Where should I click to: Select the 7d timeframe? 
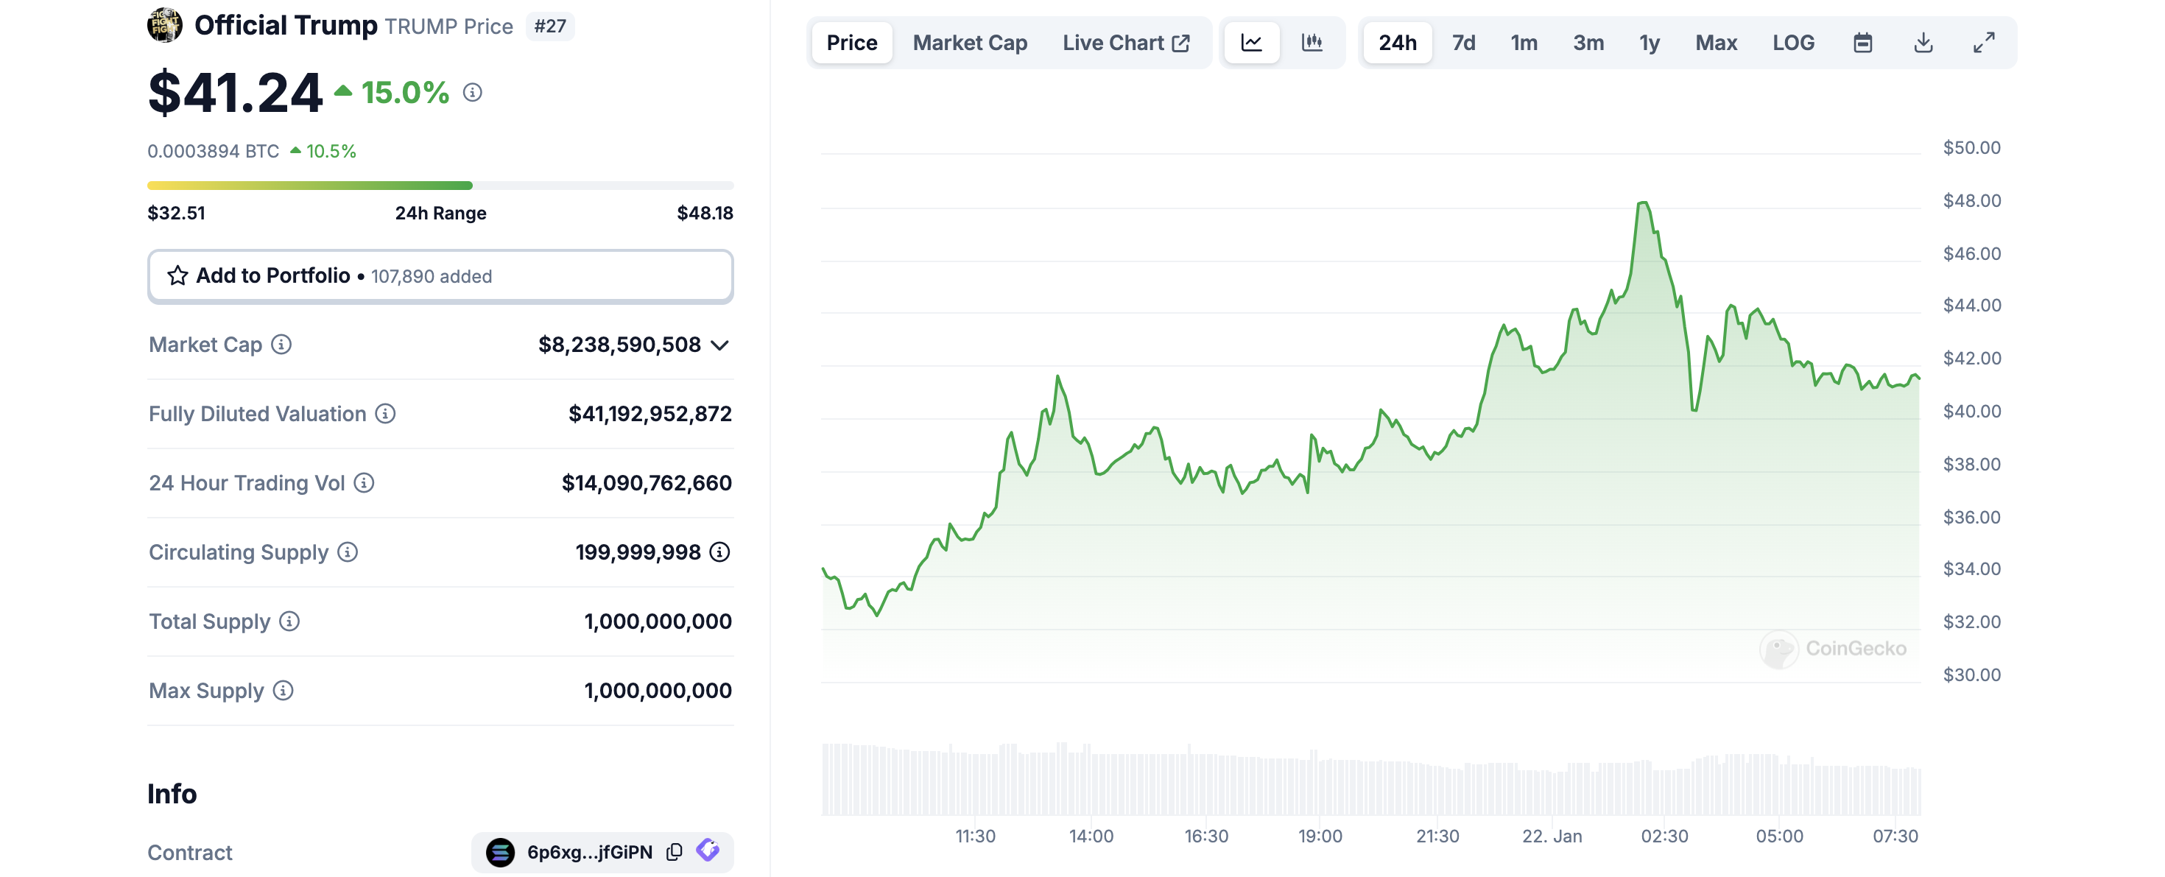pos(1462,42)
